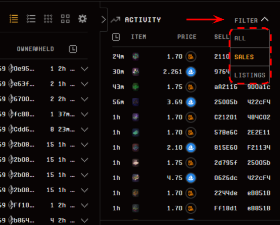
Task: Select the detailed list view icon
Action: click(14, 19)
